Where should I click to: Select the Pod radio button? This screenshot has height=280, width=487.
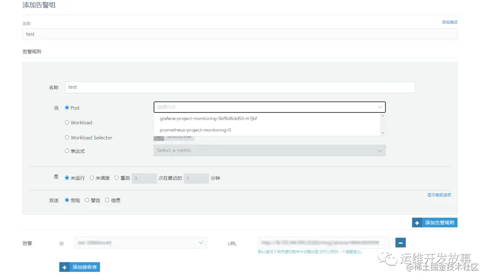coord(67,108)
